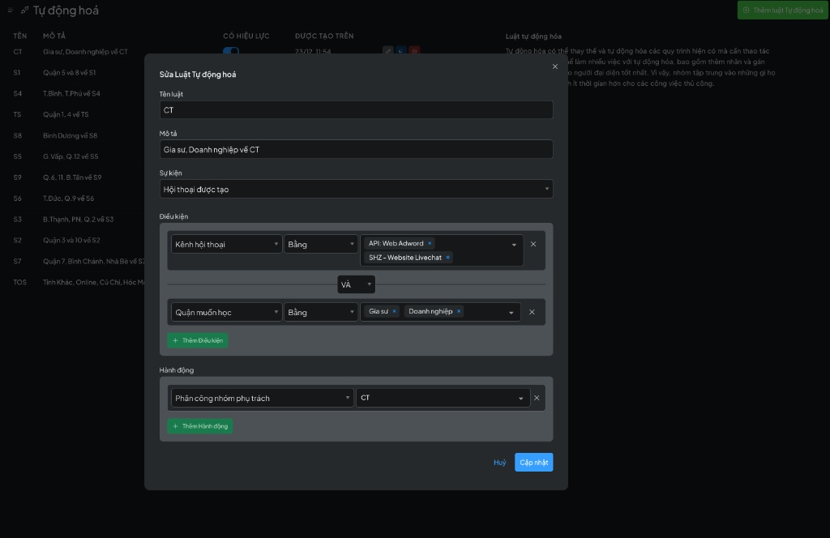Open the Sự kiện dropdown
The image size is (830, 538).
[356, 189]
